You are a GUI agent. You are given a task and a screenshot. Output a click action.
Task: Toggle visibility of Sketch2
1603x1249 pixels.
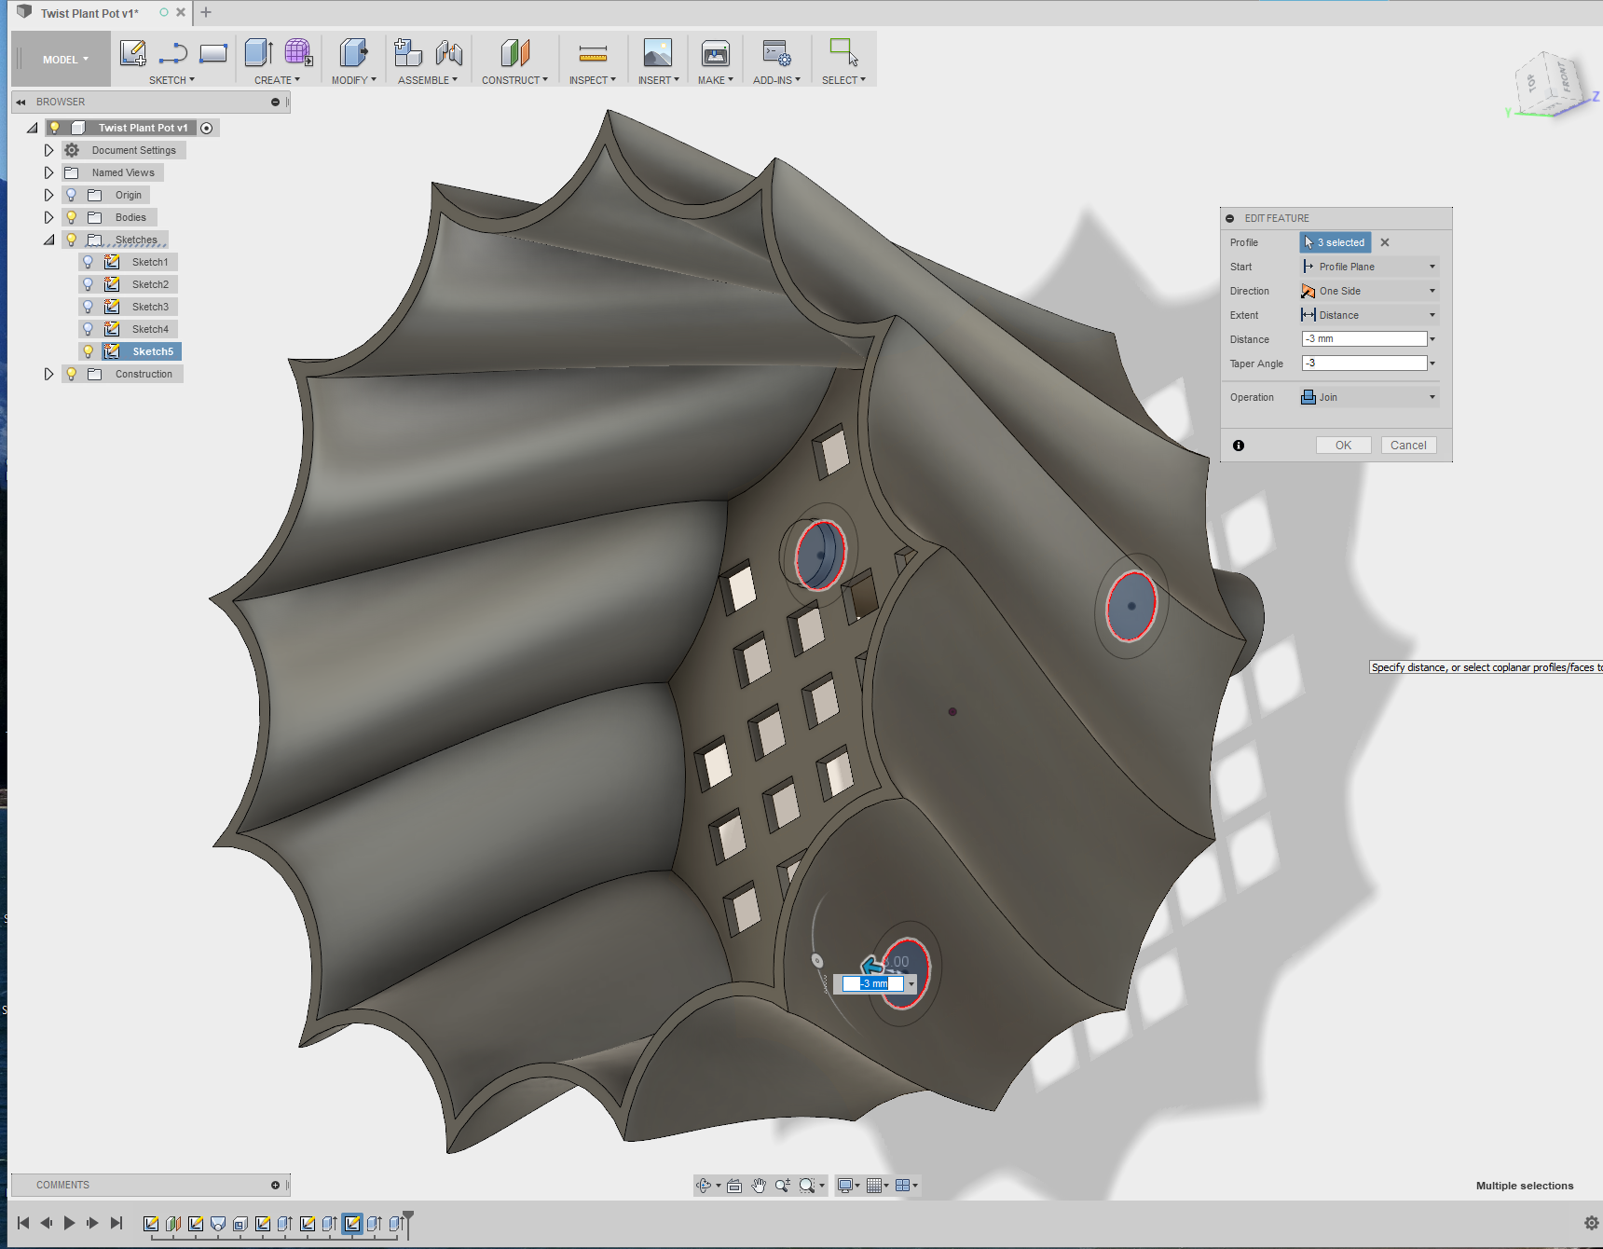tap(89, 284)
